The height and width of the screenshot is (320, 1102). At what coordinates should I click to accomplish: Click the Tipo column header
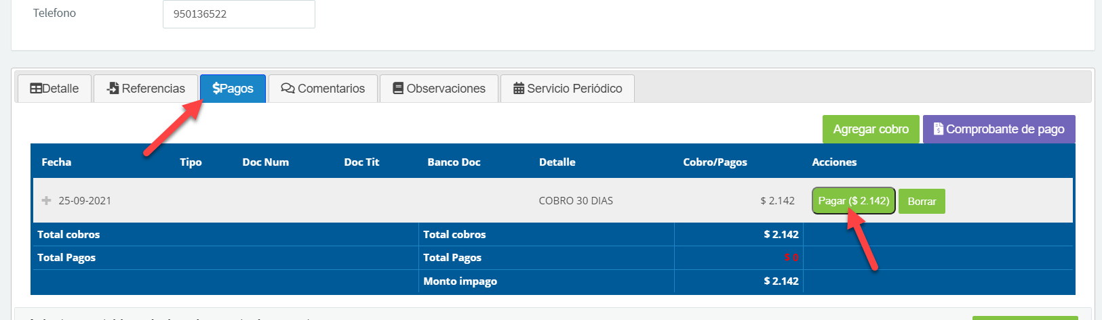[191, 162]
